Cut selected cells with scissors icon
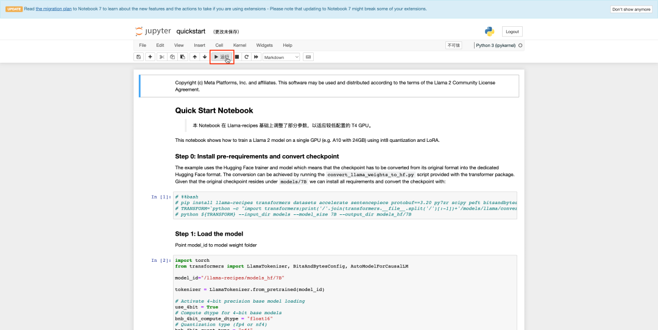Screen dimensions: 658x330 click(161, 57)
